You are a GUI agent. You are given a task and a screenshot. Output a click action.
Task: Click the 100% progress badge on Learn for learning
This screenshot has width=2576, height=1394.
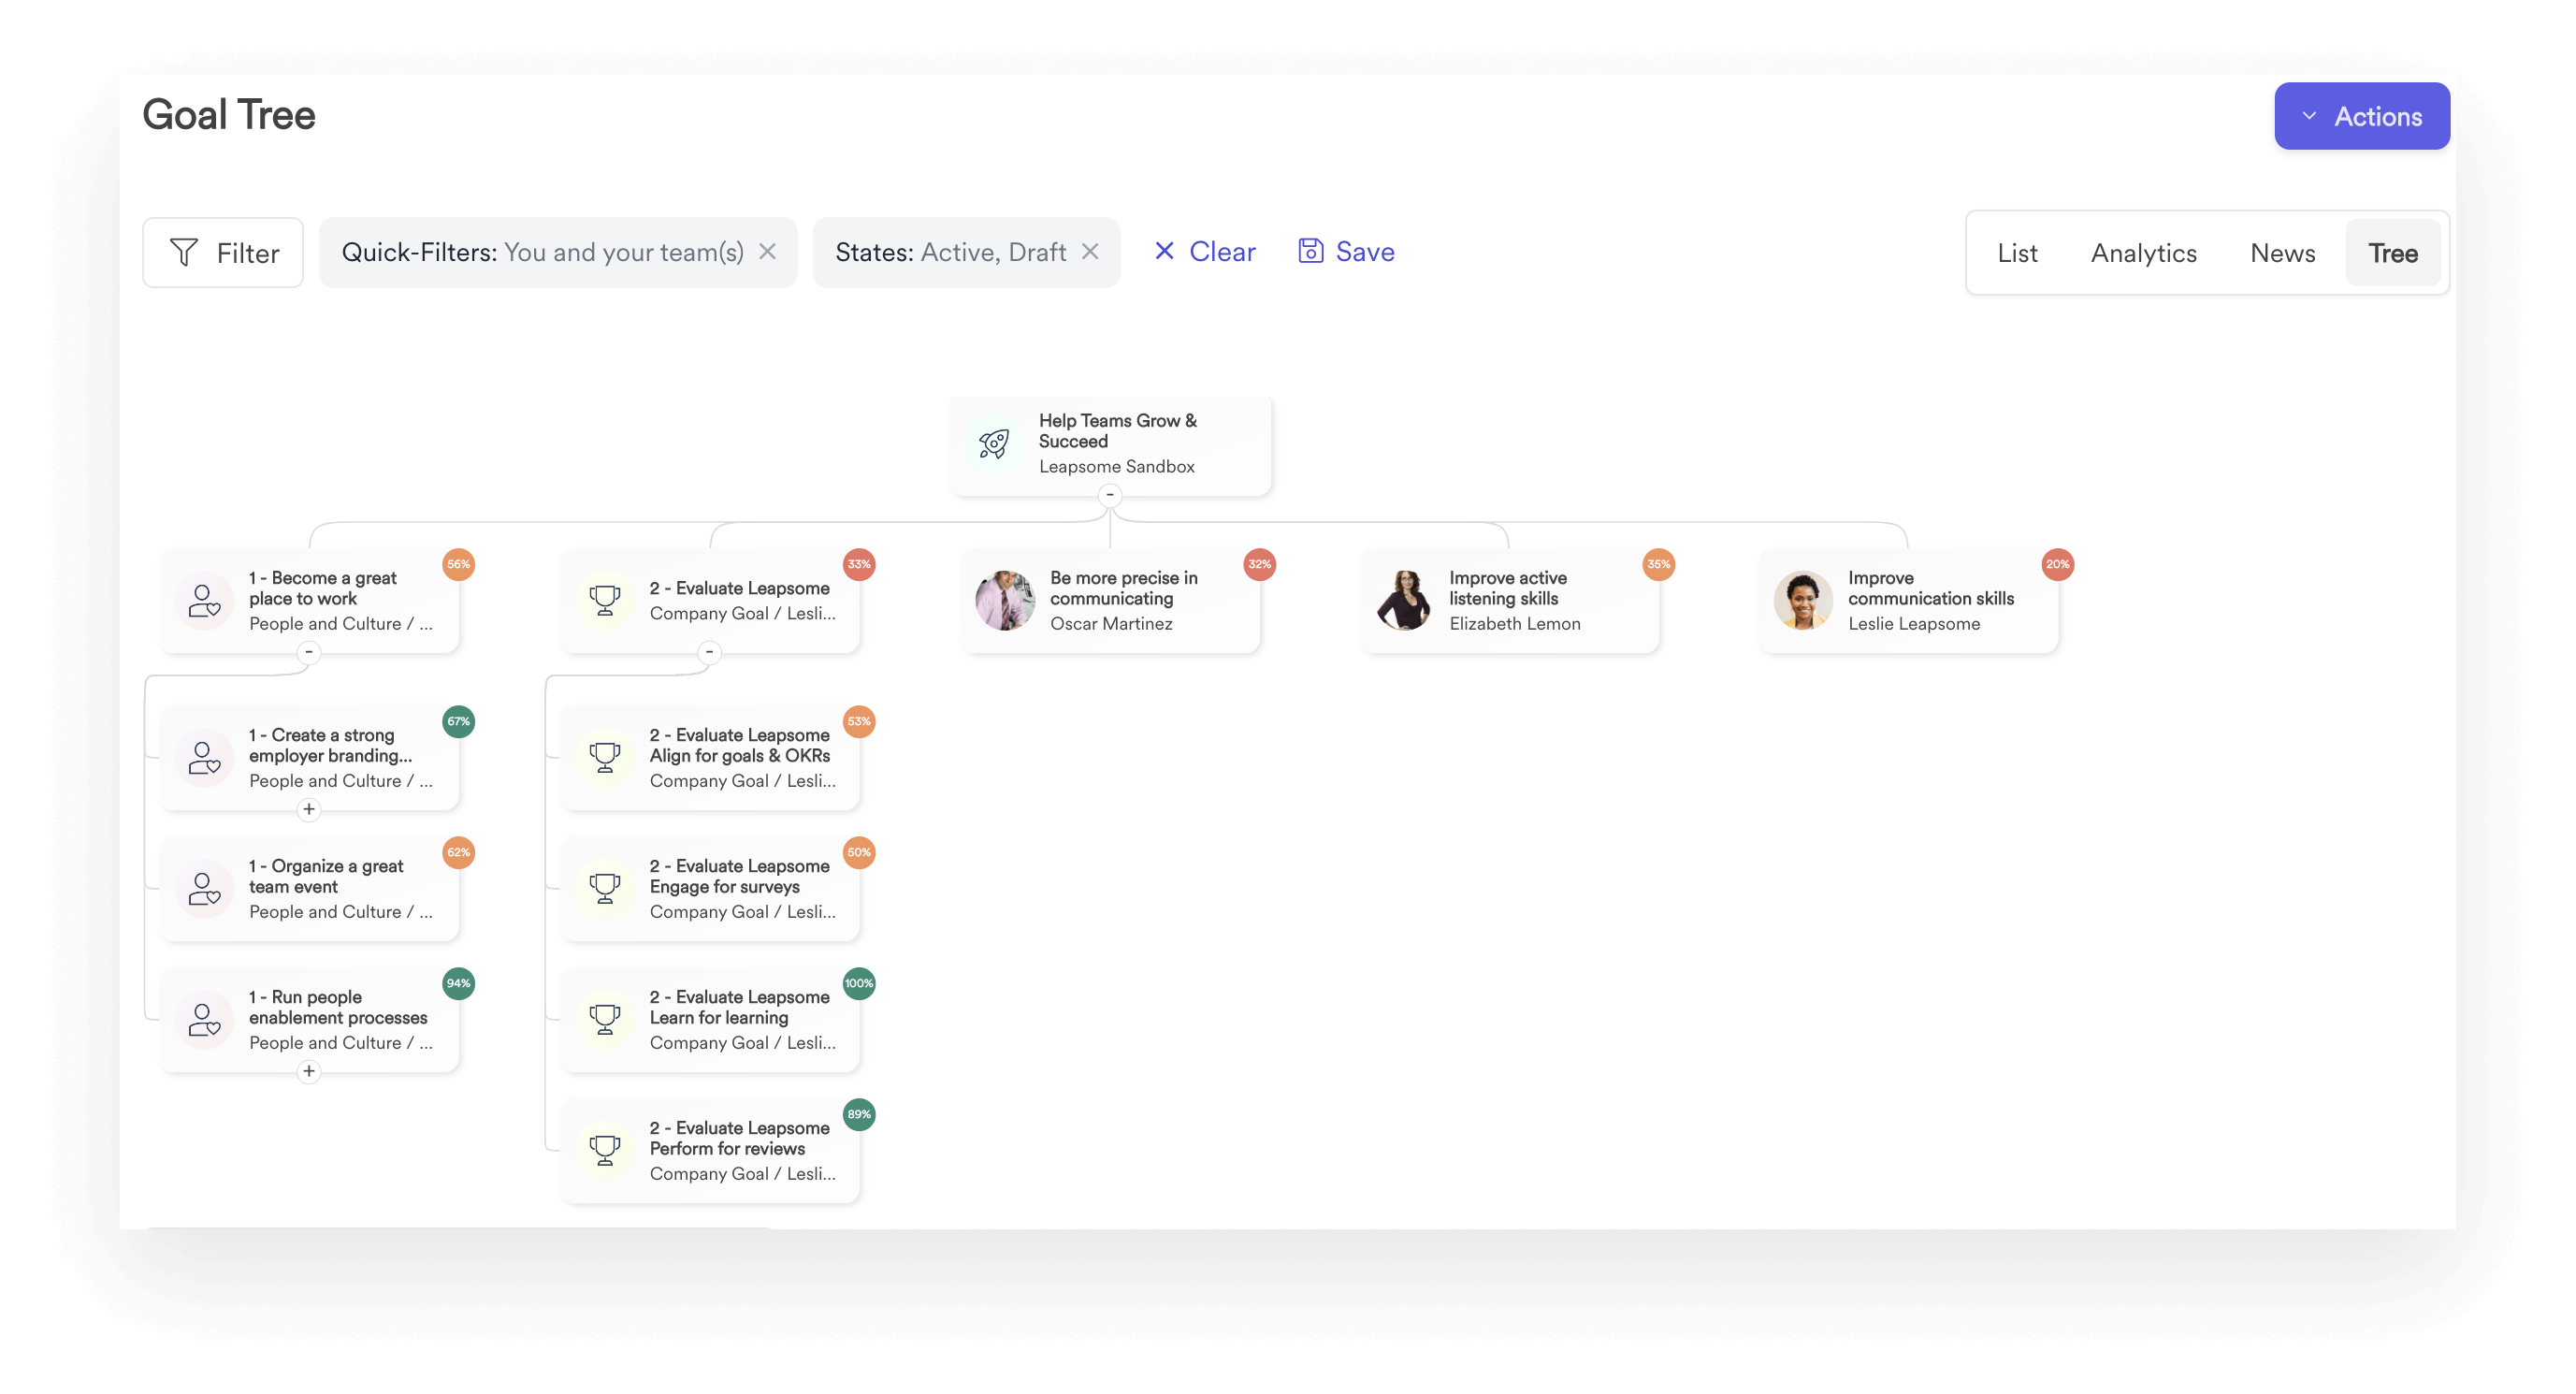[x=858, y=983]
